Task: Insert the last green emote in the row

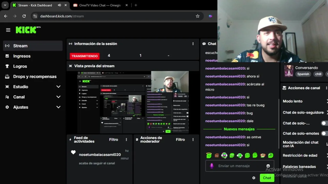Action: click(270, 155)
